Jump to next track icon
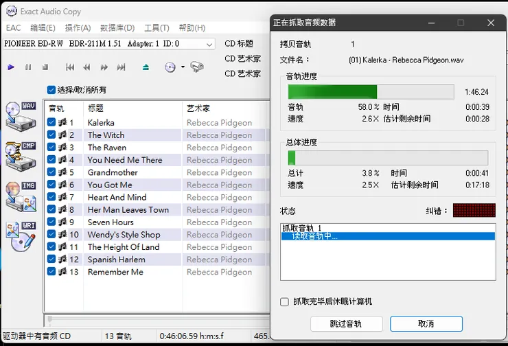This screenshot has height=346, width=508. click(x=122, y=67)
